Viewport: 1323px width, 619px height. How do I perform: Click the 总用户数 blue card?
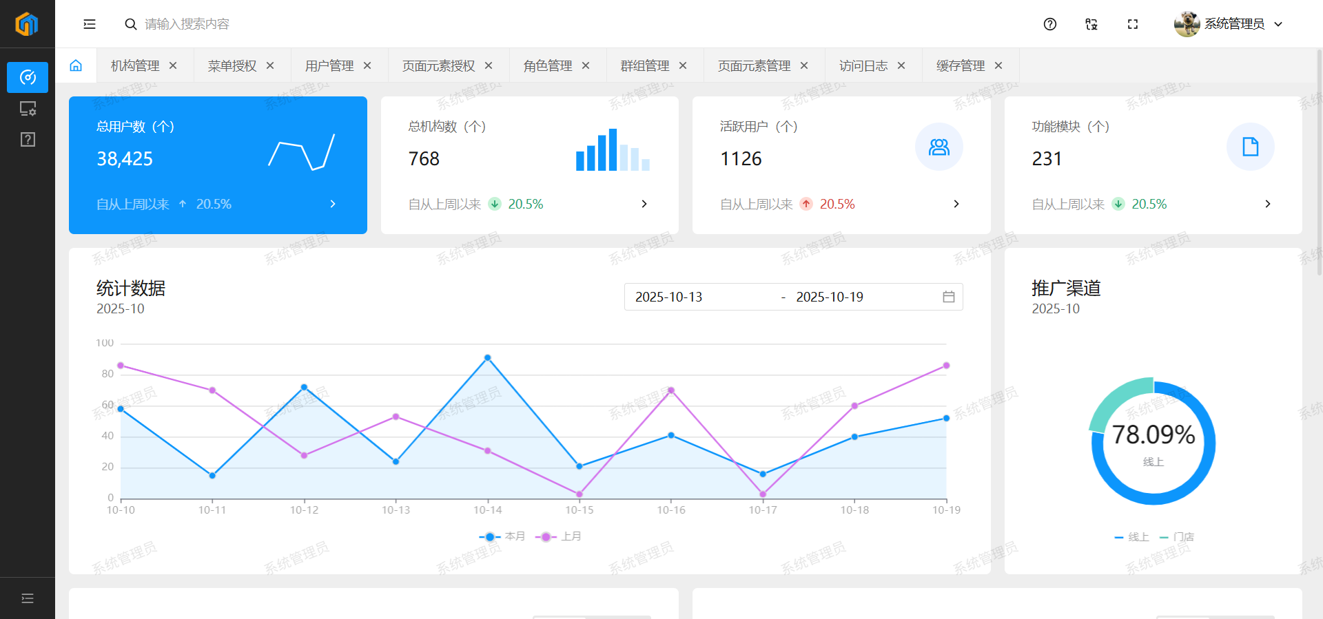click(218, 165)
